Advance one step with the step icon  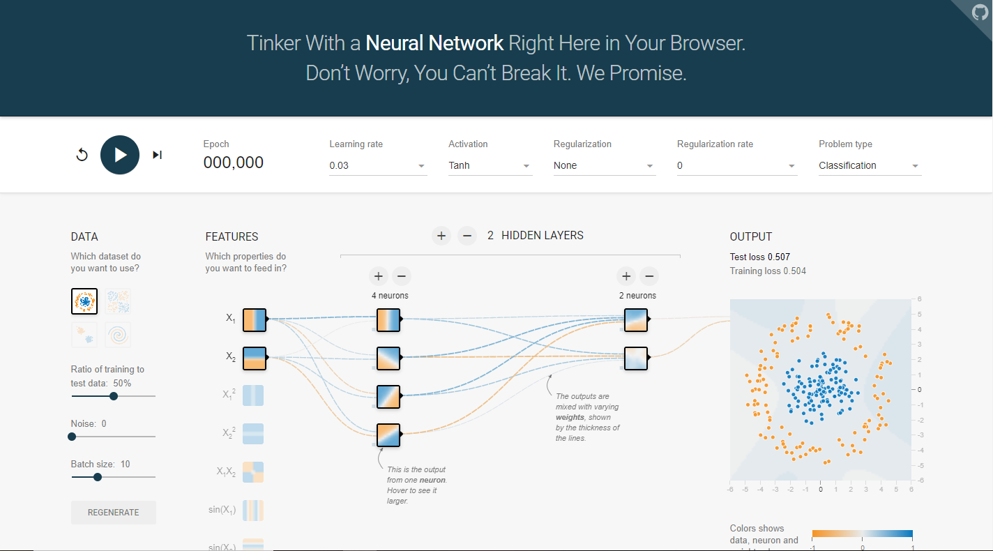pyautogui.click(x=158, y=155)
